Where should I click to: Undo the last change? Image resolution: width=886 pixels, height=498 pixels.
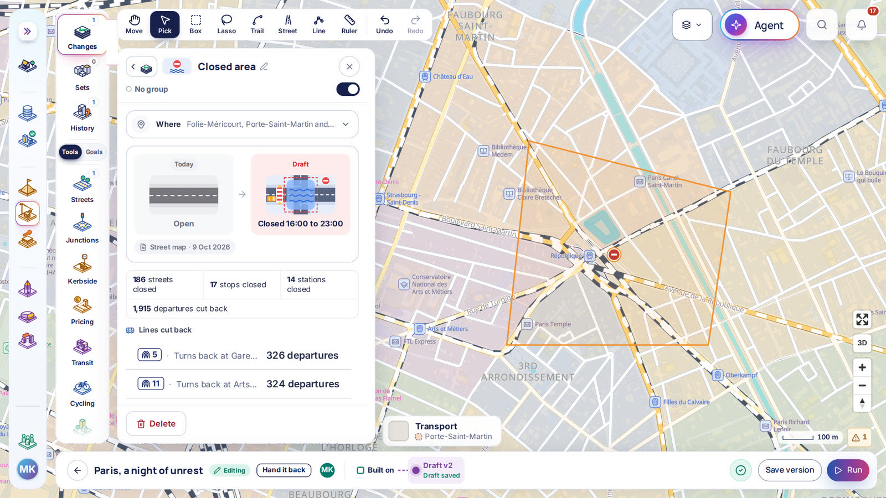pos(384,24)
